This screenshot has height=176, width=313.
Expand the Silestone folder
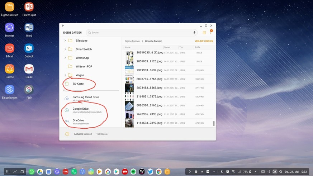pos(65,41)
